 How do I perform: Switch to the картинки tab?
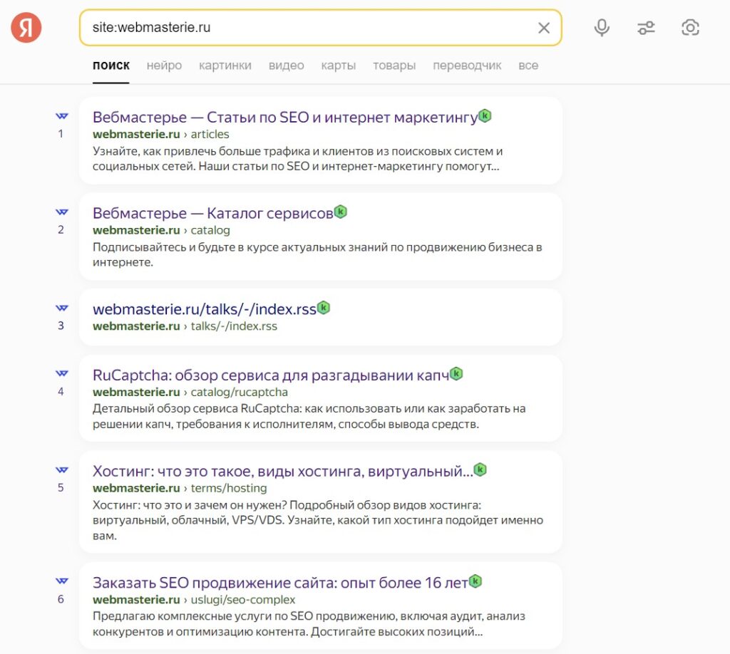coord(225,65)
